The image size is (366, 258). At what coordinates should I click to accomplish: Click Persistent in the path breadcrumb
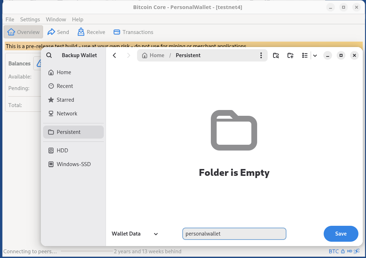pyautogui.click(x=188, y=55)
